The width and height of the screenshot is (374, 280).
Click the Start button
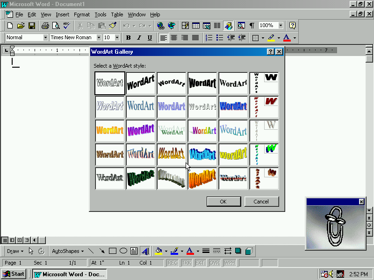(14, 274)
